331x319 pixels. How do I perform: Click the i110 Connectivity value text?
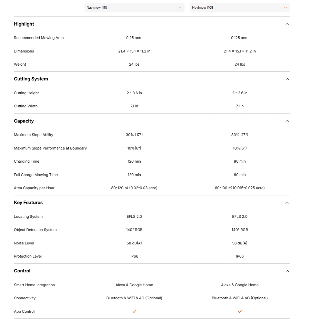coord(134,298)
